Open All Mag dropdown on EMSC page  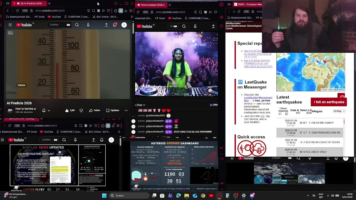[x=339, y=111]
